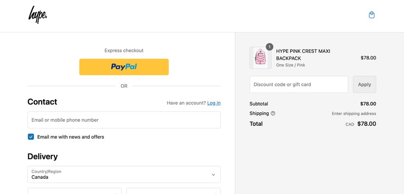This screenshot has height=194, width=404.
Task: Click the chevron arrow in Country/Region selector
Action: click(x=213, y=175)
